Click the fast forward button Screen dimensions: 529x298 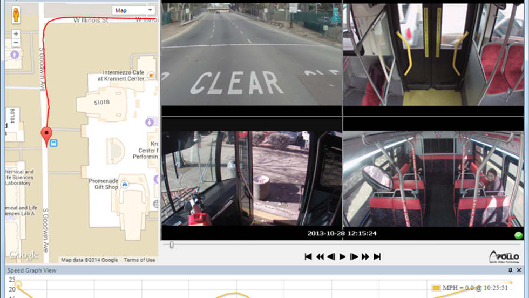coord(365,257)
